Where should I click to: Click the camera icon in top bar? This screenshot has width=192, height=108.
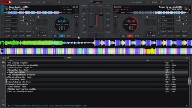pos(59,2)
